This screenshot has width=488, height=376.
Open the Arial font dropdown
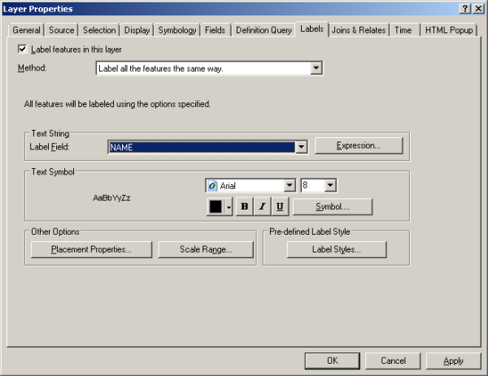[x=289, y=186]
